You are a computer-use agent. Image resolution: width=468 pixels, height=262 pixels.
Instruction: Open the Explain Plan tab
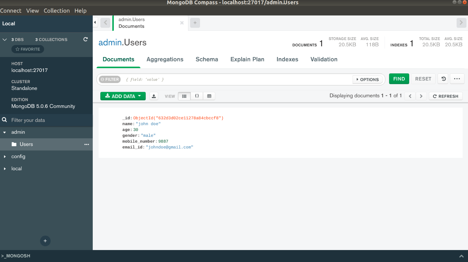(x=247, y=59)
